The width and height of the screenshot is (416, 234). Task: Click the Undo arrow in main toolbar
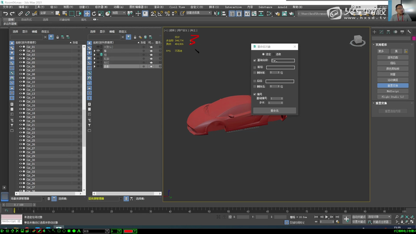click(5, 13)
